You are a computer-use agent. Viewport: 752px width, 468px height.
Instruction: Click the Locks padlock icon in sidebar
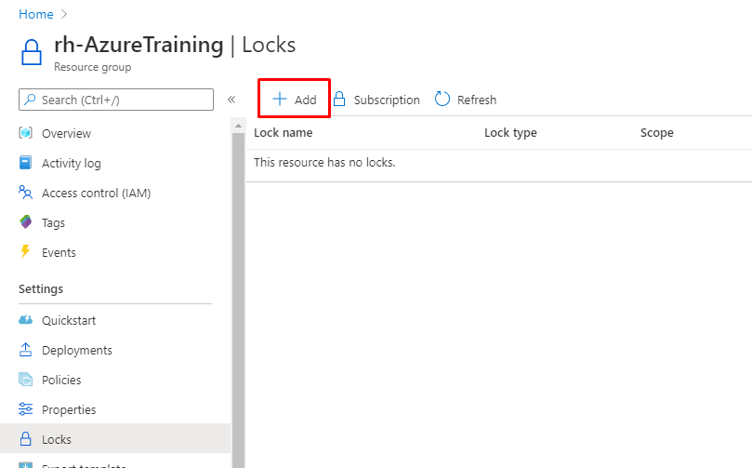pyautogui.click(x=25, y=438)
